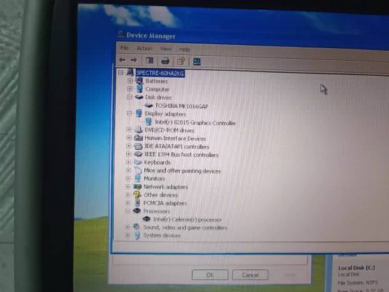The image size is (389, 292).
Task: Expand the IDE ATA/ATAPI controllers node
Action: coord(128,146)
